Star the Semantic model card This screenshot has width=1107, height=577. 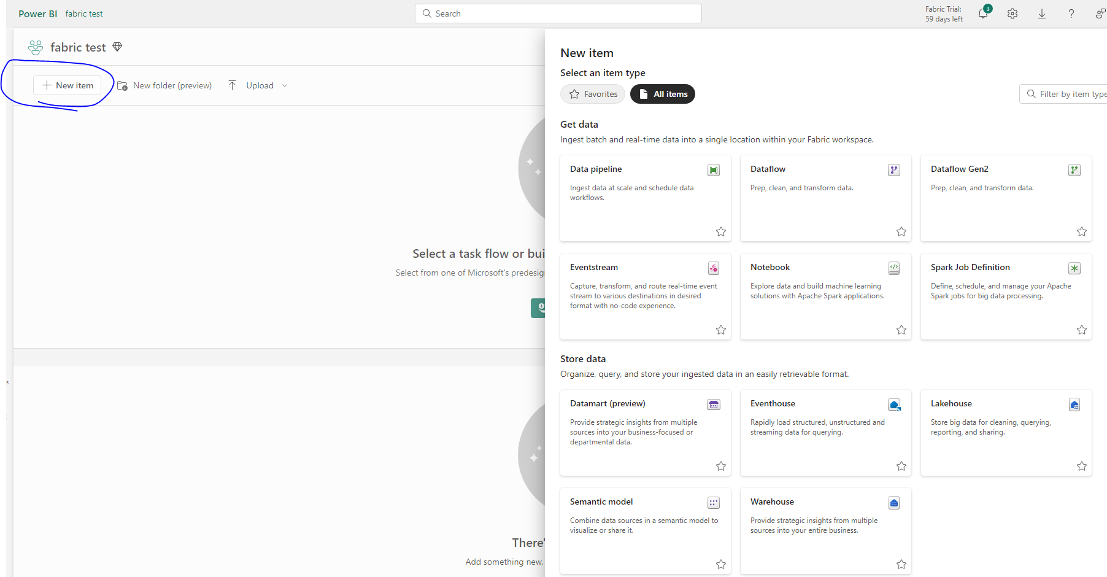[x=721, y=564]
